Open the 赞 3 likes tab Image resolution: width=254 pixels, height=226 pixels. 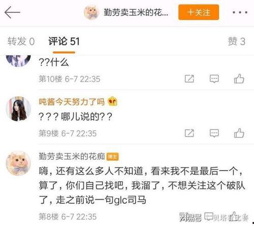(x=237, y=41)
